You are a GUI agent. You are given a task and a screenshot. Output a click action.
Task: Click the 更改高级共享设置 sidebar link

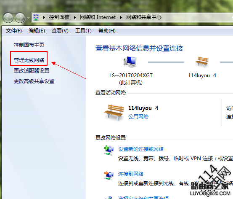(34, 81)
